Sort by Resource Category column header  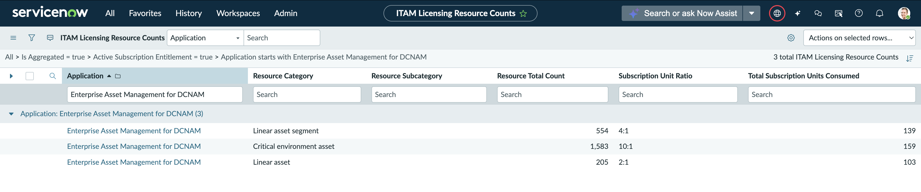283,76
